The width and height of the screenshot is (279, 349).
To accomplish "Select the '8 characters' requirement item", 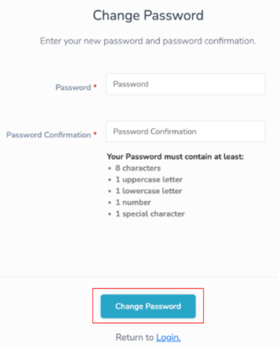I will pyautogui.click(x=138, y=169).
